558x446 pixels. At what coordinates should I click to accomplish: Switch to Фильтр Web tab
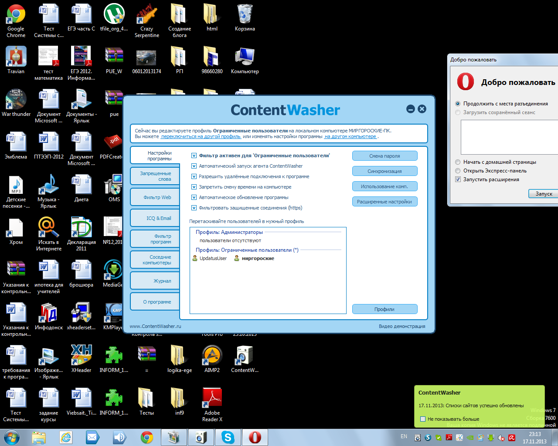pos(155,197)
